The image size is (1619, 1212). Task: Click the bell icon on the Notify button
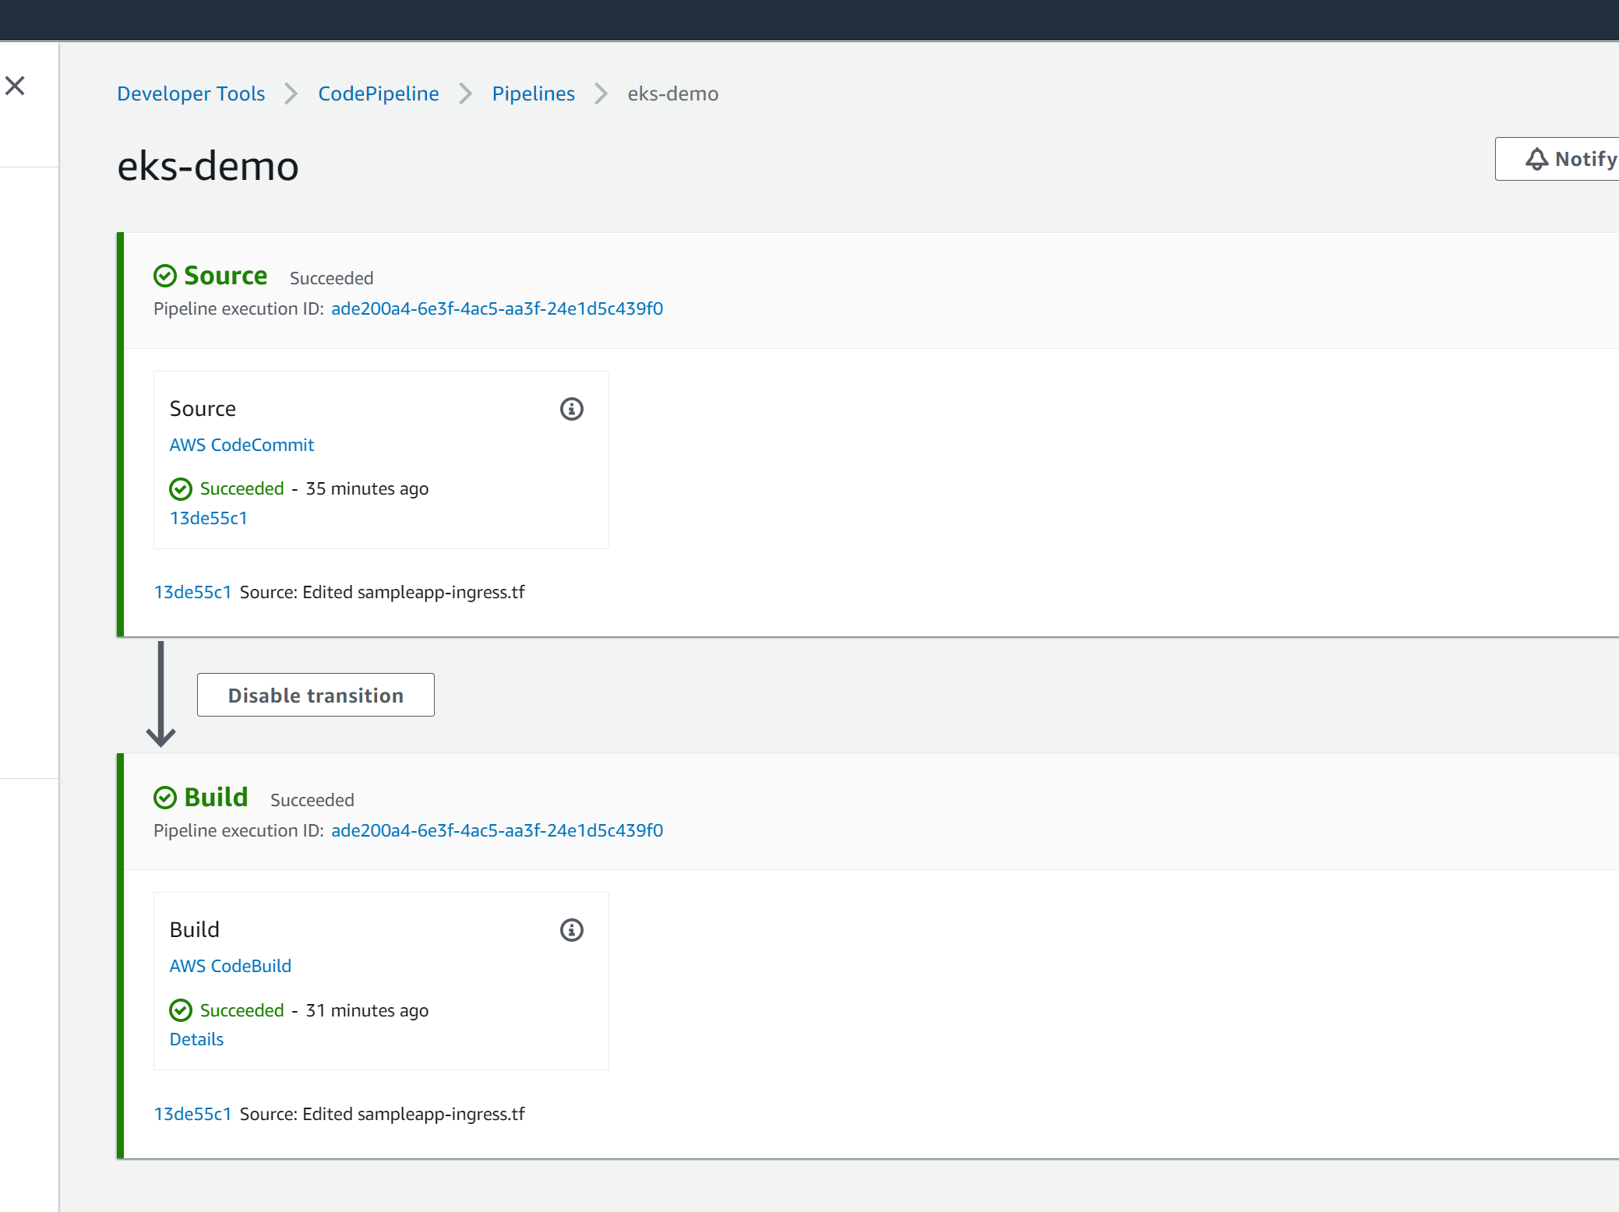tap(1536, 159)
